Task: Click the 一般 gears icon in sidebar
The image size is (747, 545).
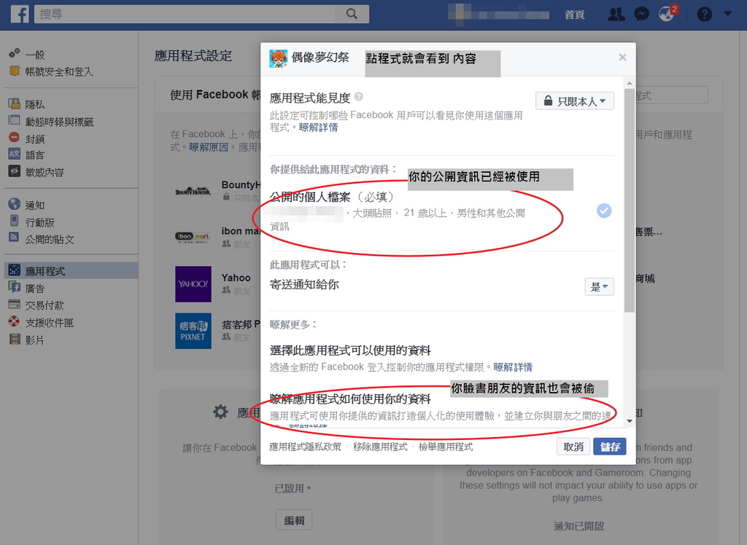Action: click(15, 53)
